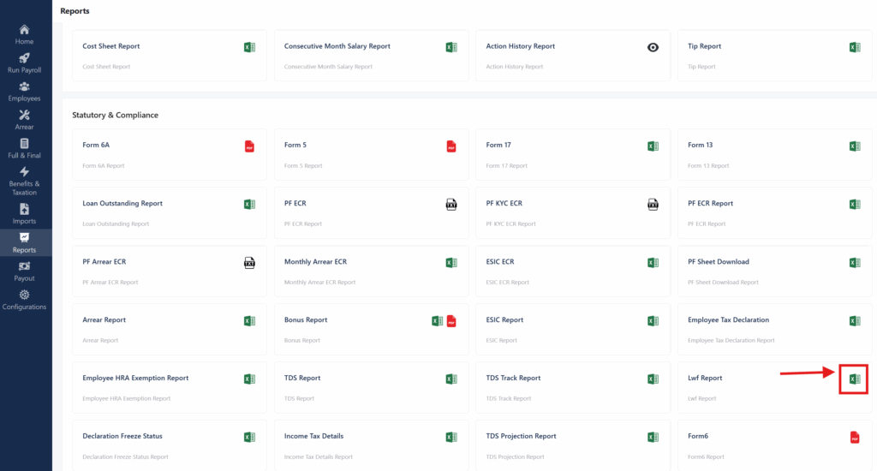The height and width of the screenshot is (471, 877).
Task: Click PF Arrear ECR text icon
Action: 249,263
